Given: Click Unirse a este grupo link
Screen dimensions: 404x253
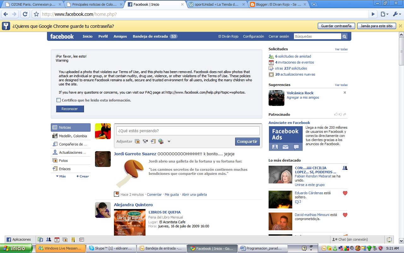Looking at the screenshot, I should (310, 185).
